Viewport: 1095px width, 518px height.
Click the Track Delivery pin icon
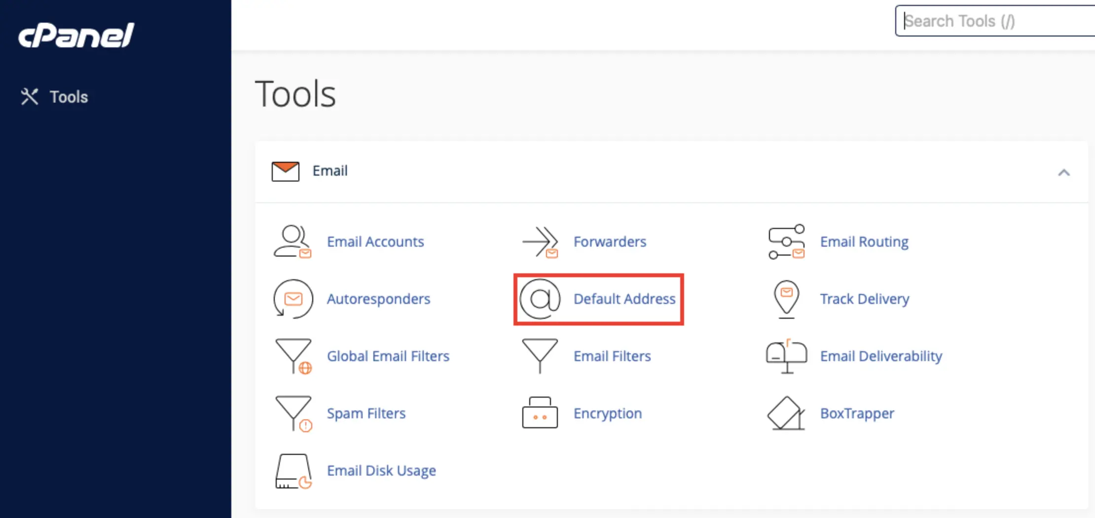[x=787, y=299]
